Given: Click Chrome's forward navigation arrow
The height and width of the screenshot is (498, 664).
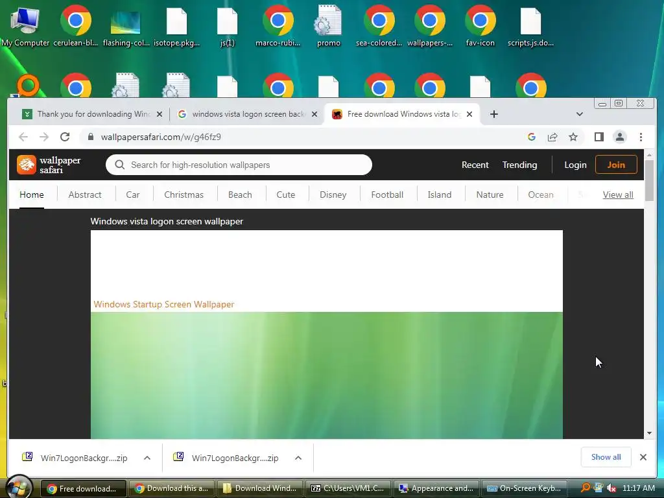Looking at the screenshot, I should pos(44,137).
